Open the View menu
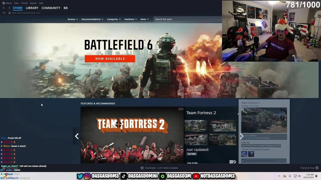Image resolution: width=321 pixels, height=180 pixels. click(x=16, y=3)
